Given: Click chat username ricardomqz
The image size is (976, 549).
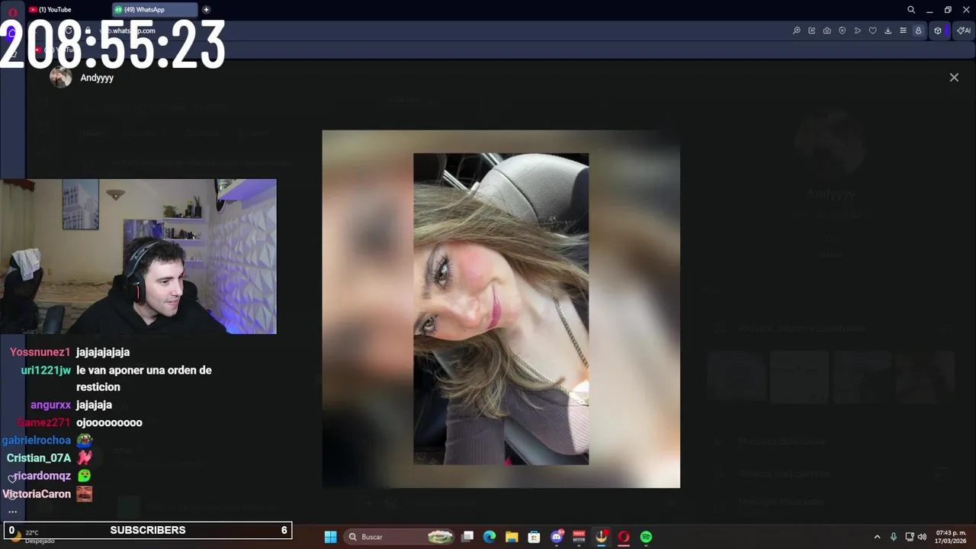Looking at the screenshot, I should 42,476.
